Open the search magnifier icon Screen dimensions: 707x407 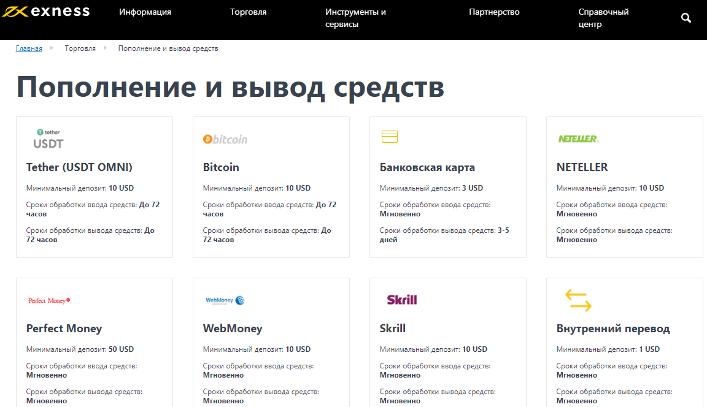[x=686, y=18]
